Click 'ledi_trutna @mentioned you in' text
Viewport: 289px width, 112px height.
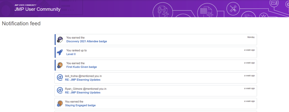(x=83, y=76)
